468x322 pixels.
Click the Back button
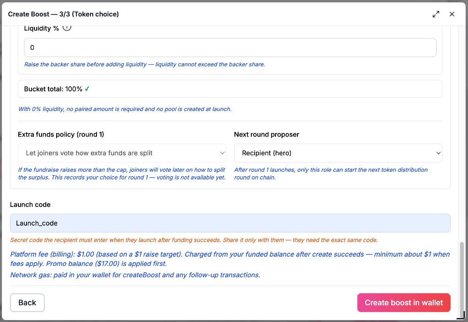click(27, 303)
